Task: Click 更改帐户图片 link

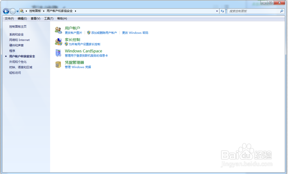Action: pos(73,33)
